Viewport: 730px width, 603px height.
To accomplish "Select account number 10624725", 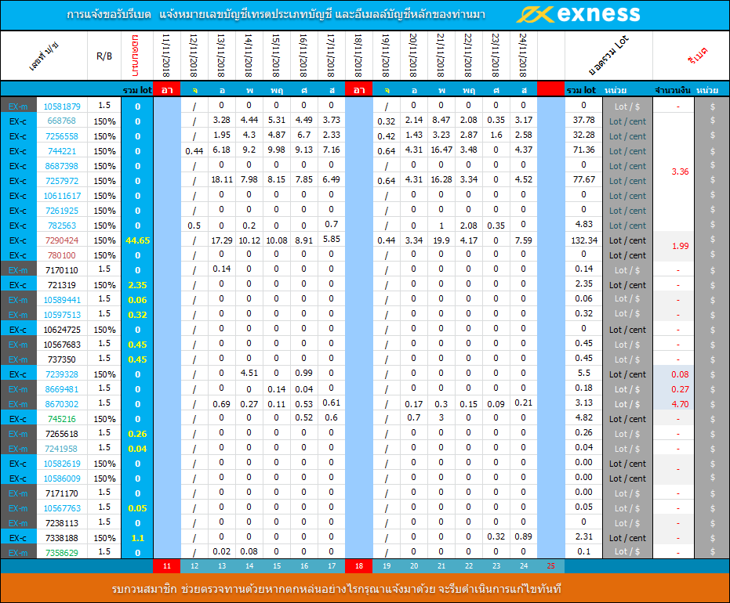I will pyautogui.click(x=62, y=330).
